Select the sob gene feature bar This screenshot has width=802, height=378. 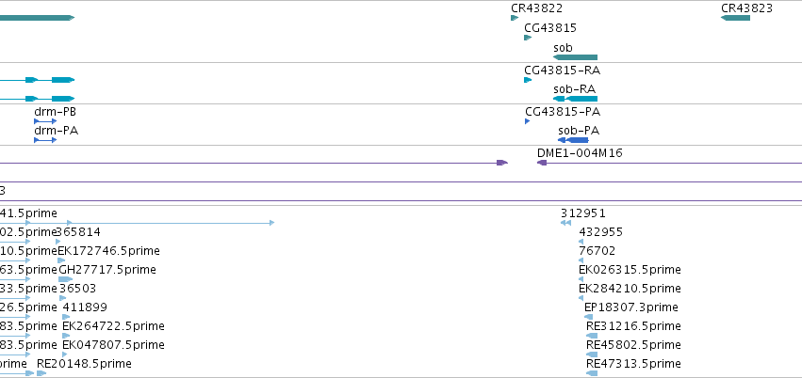pyautogui.click(x=575, y=57)
